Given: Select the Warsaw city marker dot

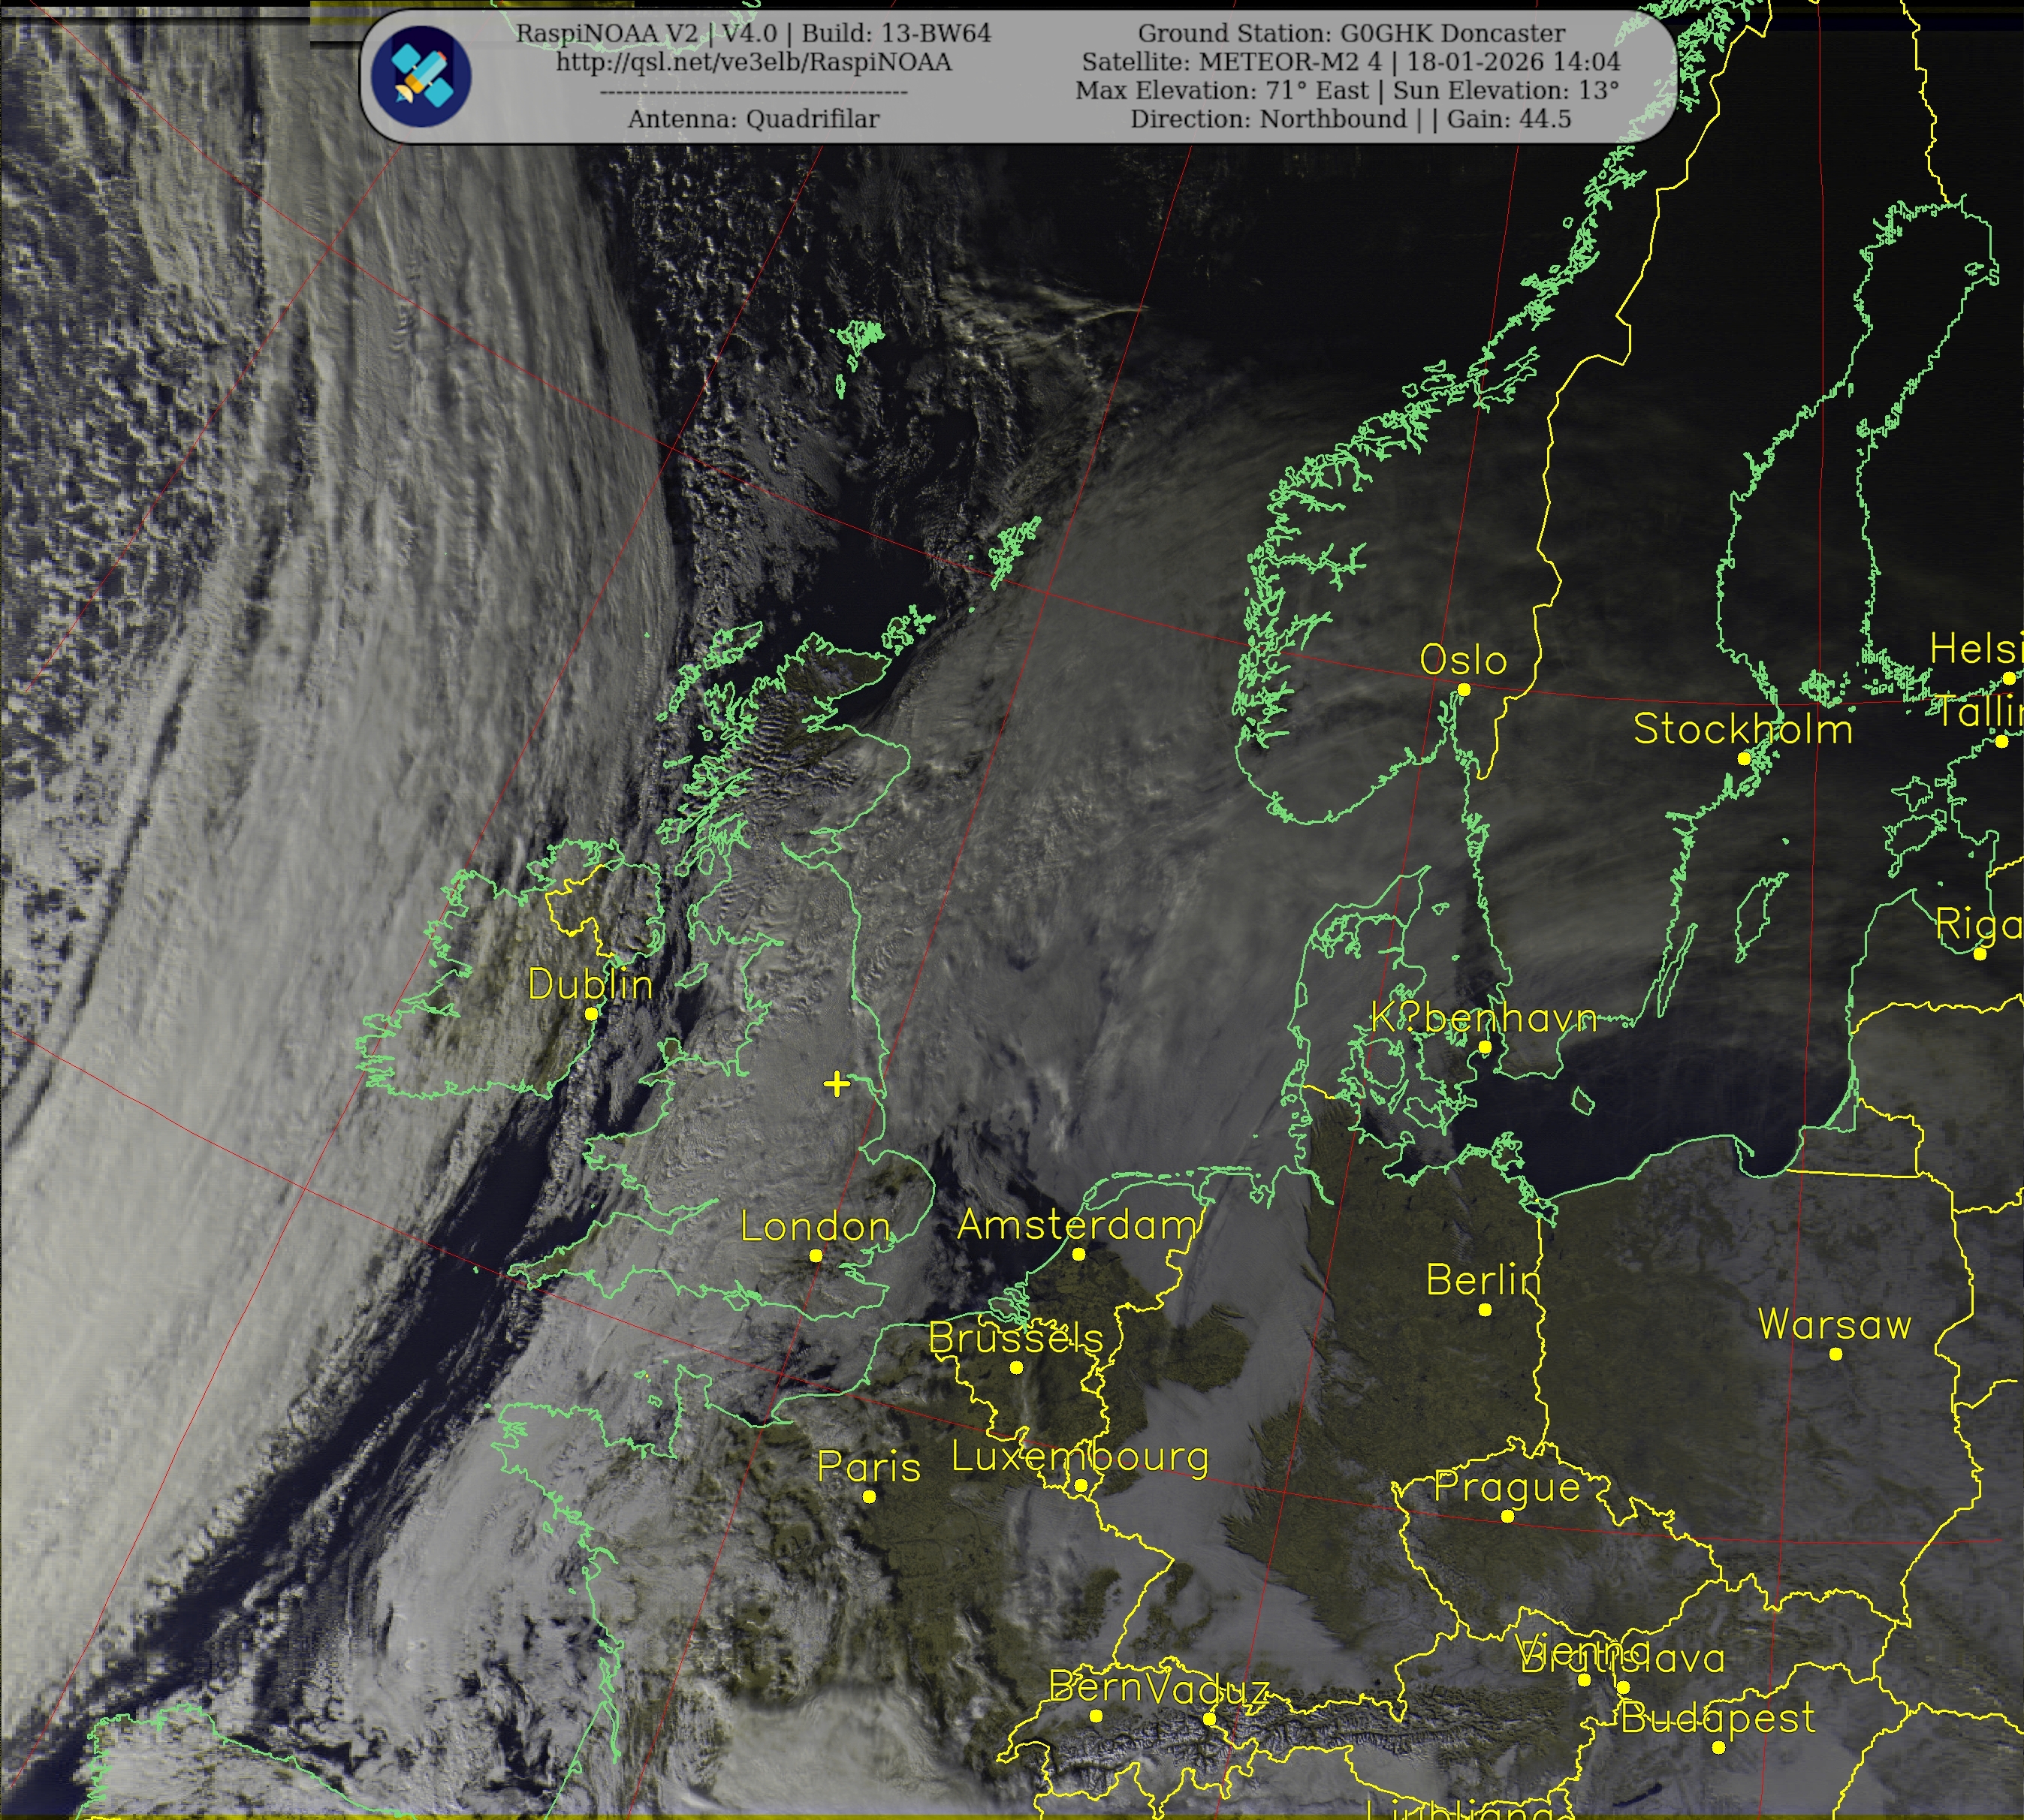Looking at the screenshot, I should (x=1836, y=1354).
